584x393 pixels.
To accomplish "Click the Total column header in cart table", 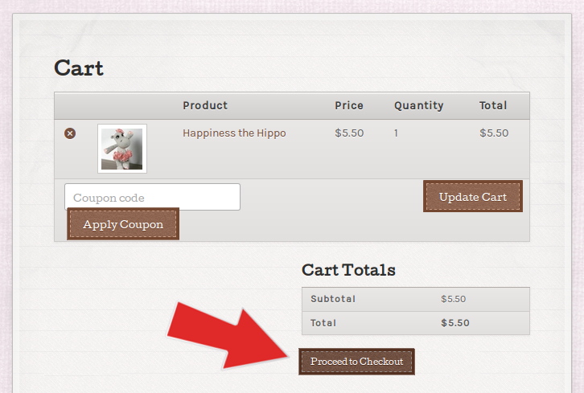I will pyautogui.click(x=493, y=106).
